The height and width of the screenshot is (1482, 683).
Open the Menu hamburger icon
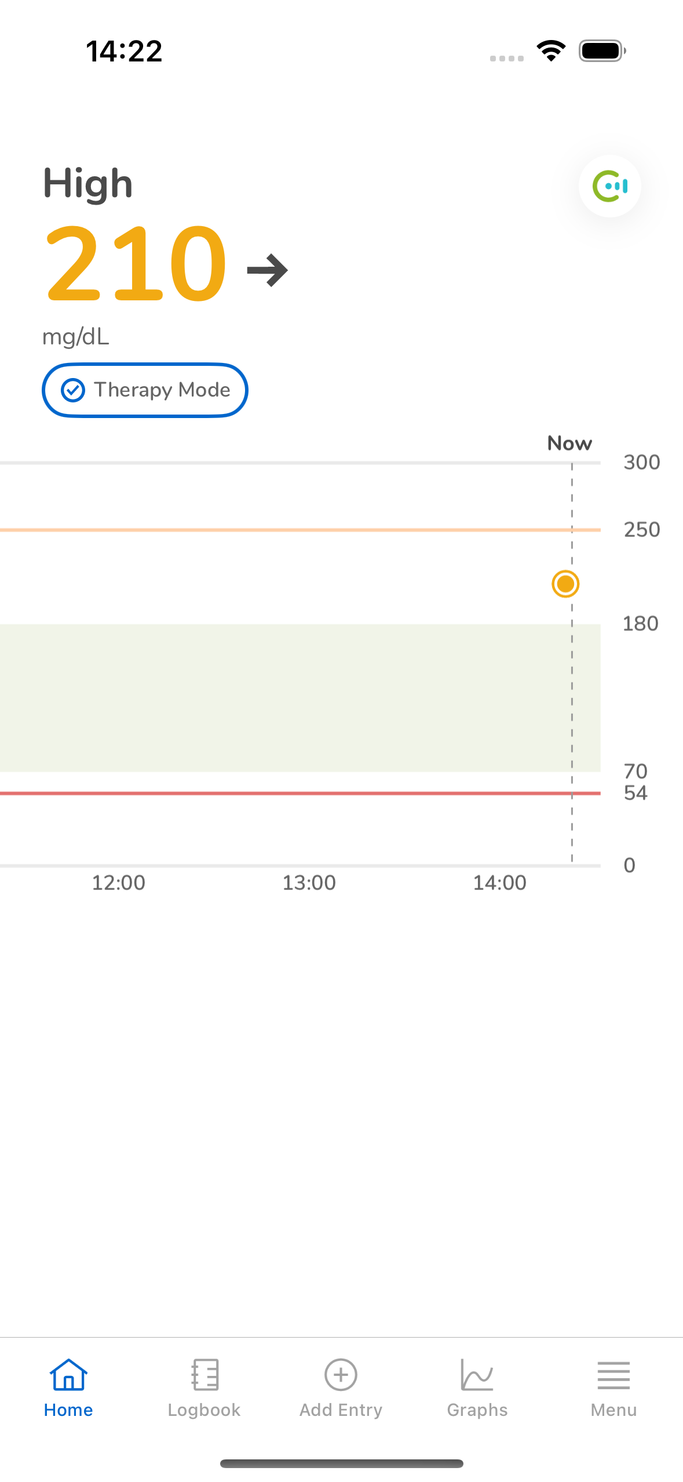point(613,1375)
